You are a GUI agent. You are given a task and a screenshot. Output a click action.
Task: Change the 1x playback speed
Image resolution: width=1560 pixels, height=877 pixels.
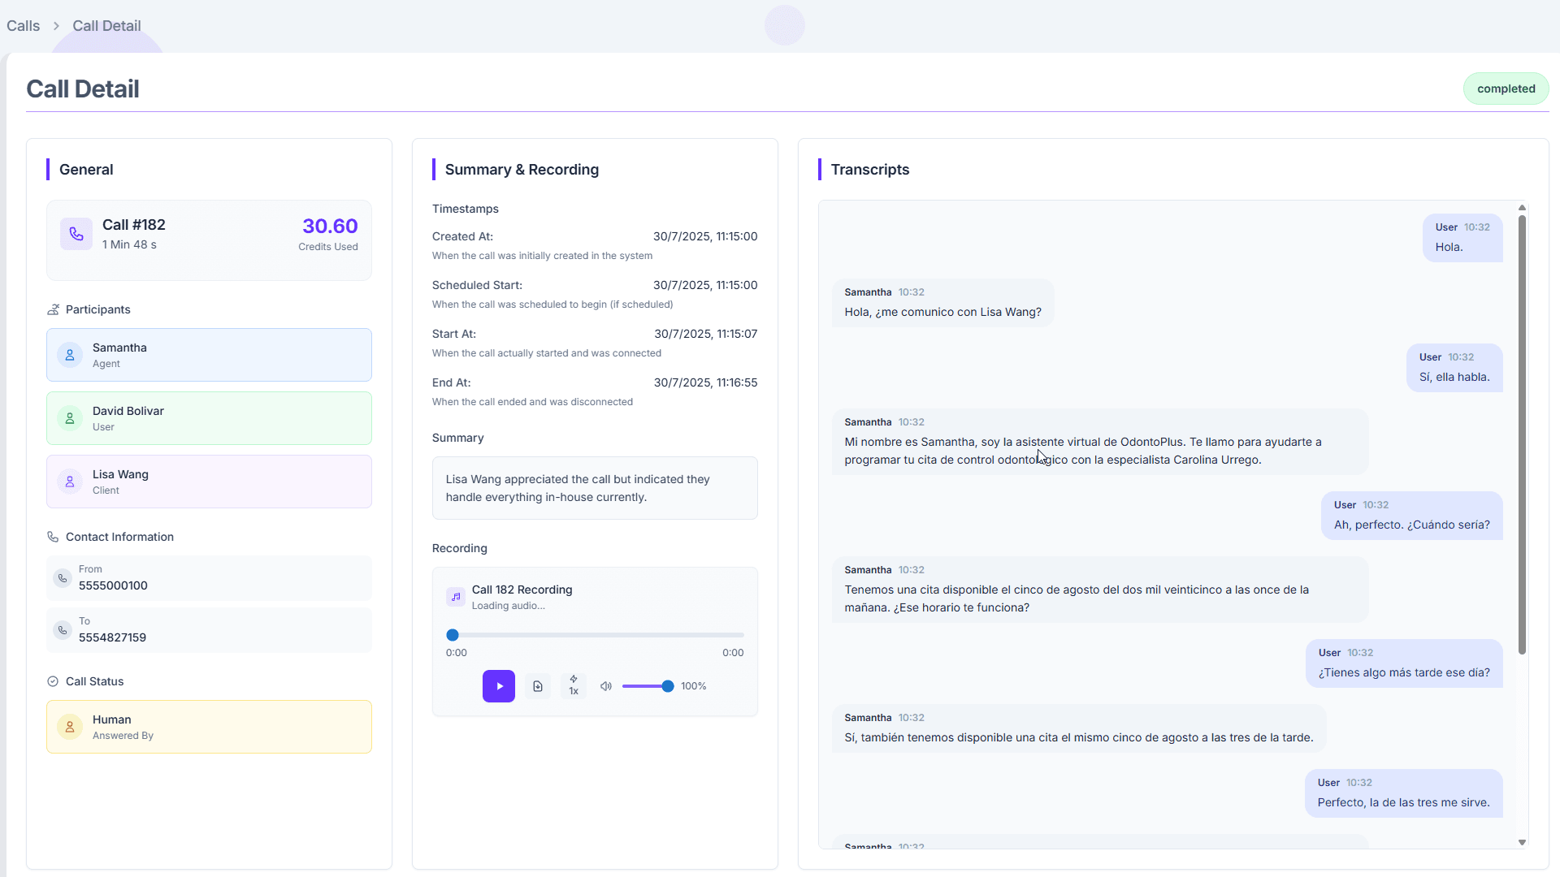point(574,685)
